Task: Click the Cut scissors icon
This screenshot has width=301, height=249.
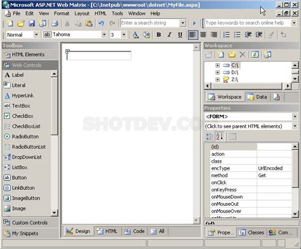Action: point(67,23)
